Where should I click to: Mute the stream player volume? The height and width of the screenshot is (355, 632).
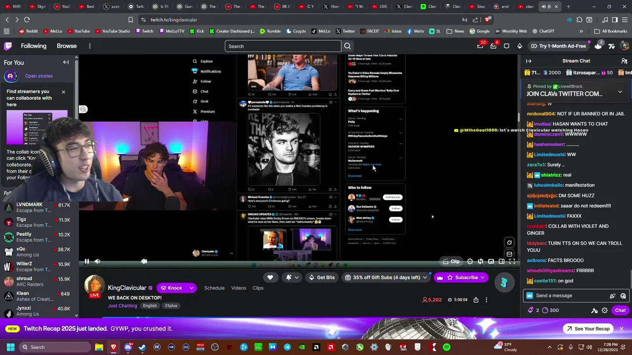pyautogui.click(x=97, y=261)
